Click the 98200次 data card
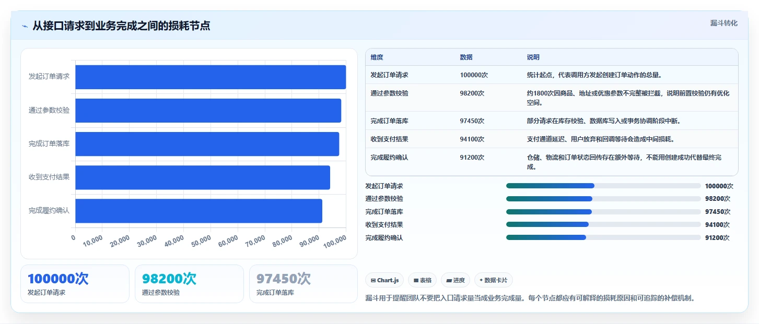Viewport: 759px width, 324px height. click(189, 284)
